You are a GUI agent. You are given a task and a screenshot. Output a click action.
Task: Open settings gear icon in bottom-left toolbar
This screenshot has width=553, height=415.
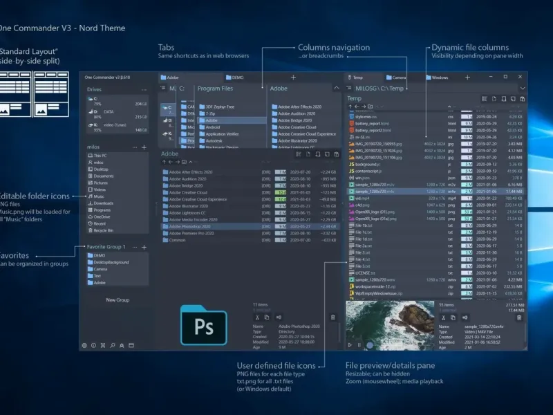84,345
